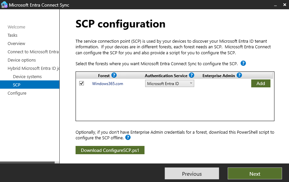Go to the Tasks step
The width and height of the screenshot is (289, 182).
point(12,35)
